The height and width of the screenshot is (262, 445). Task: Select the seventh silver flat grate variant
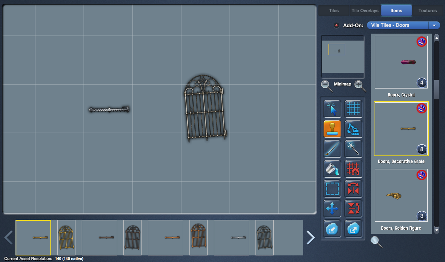pos(232,238)
